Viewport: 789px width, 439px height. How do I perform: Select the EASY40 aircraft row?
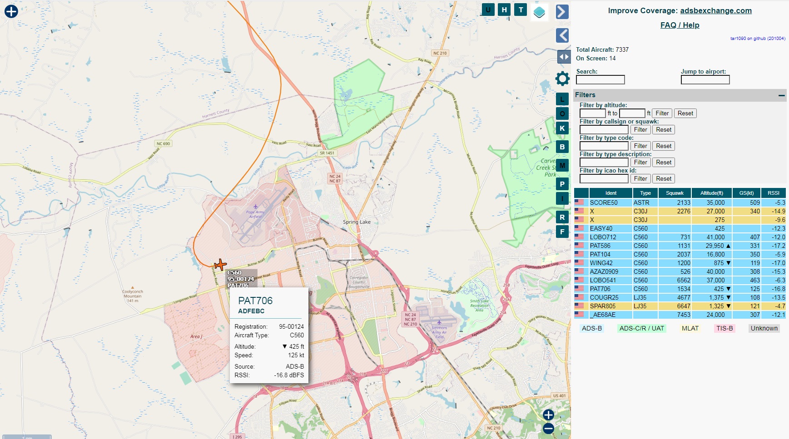pos(680,228)
